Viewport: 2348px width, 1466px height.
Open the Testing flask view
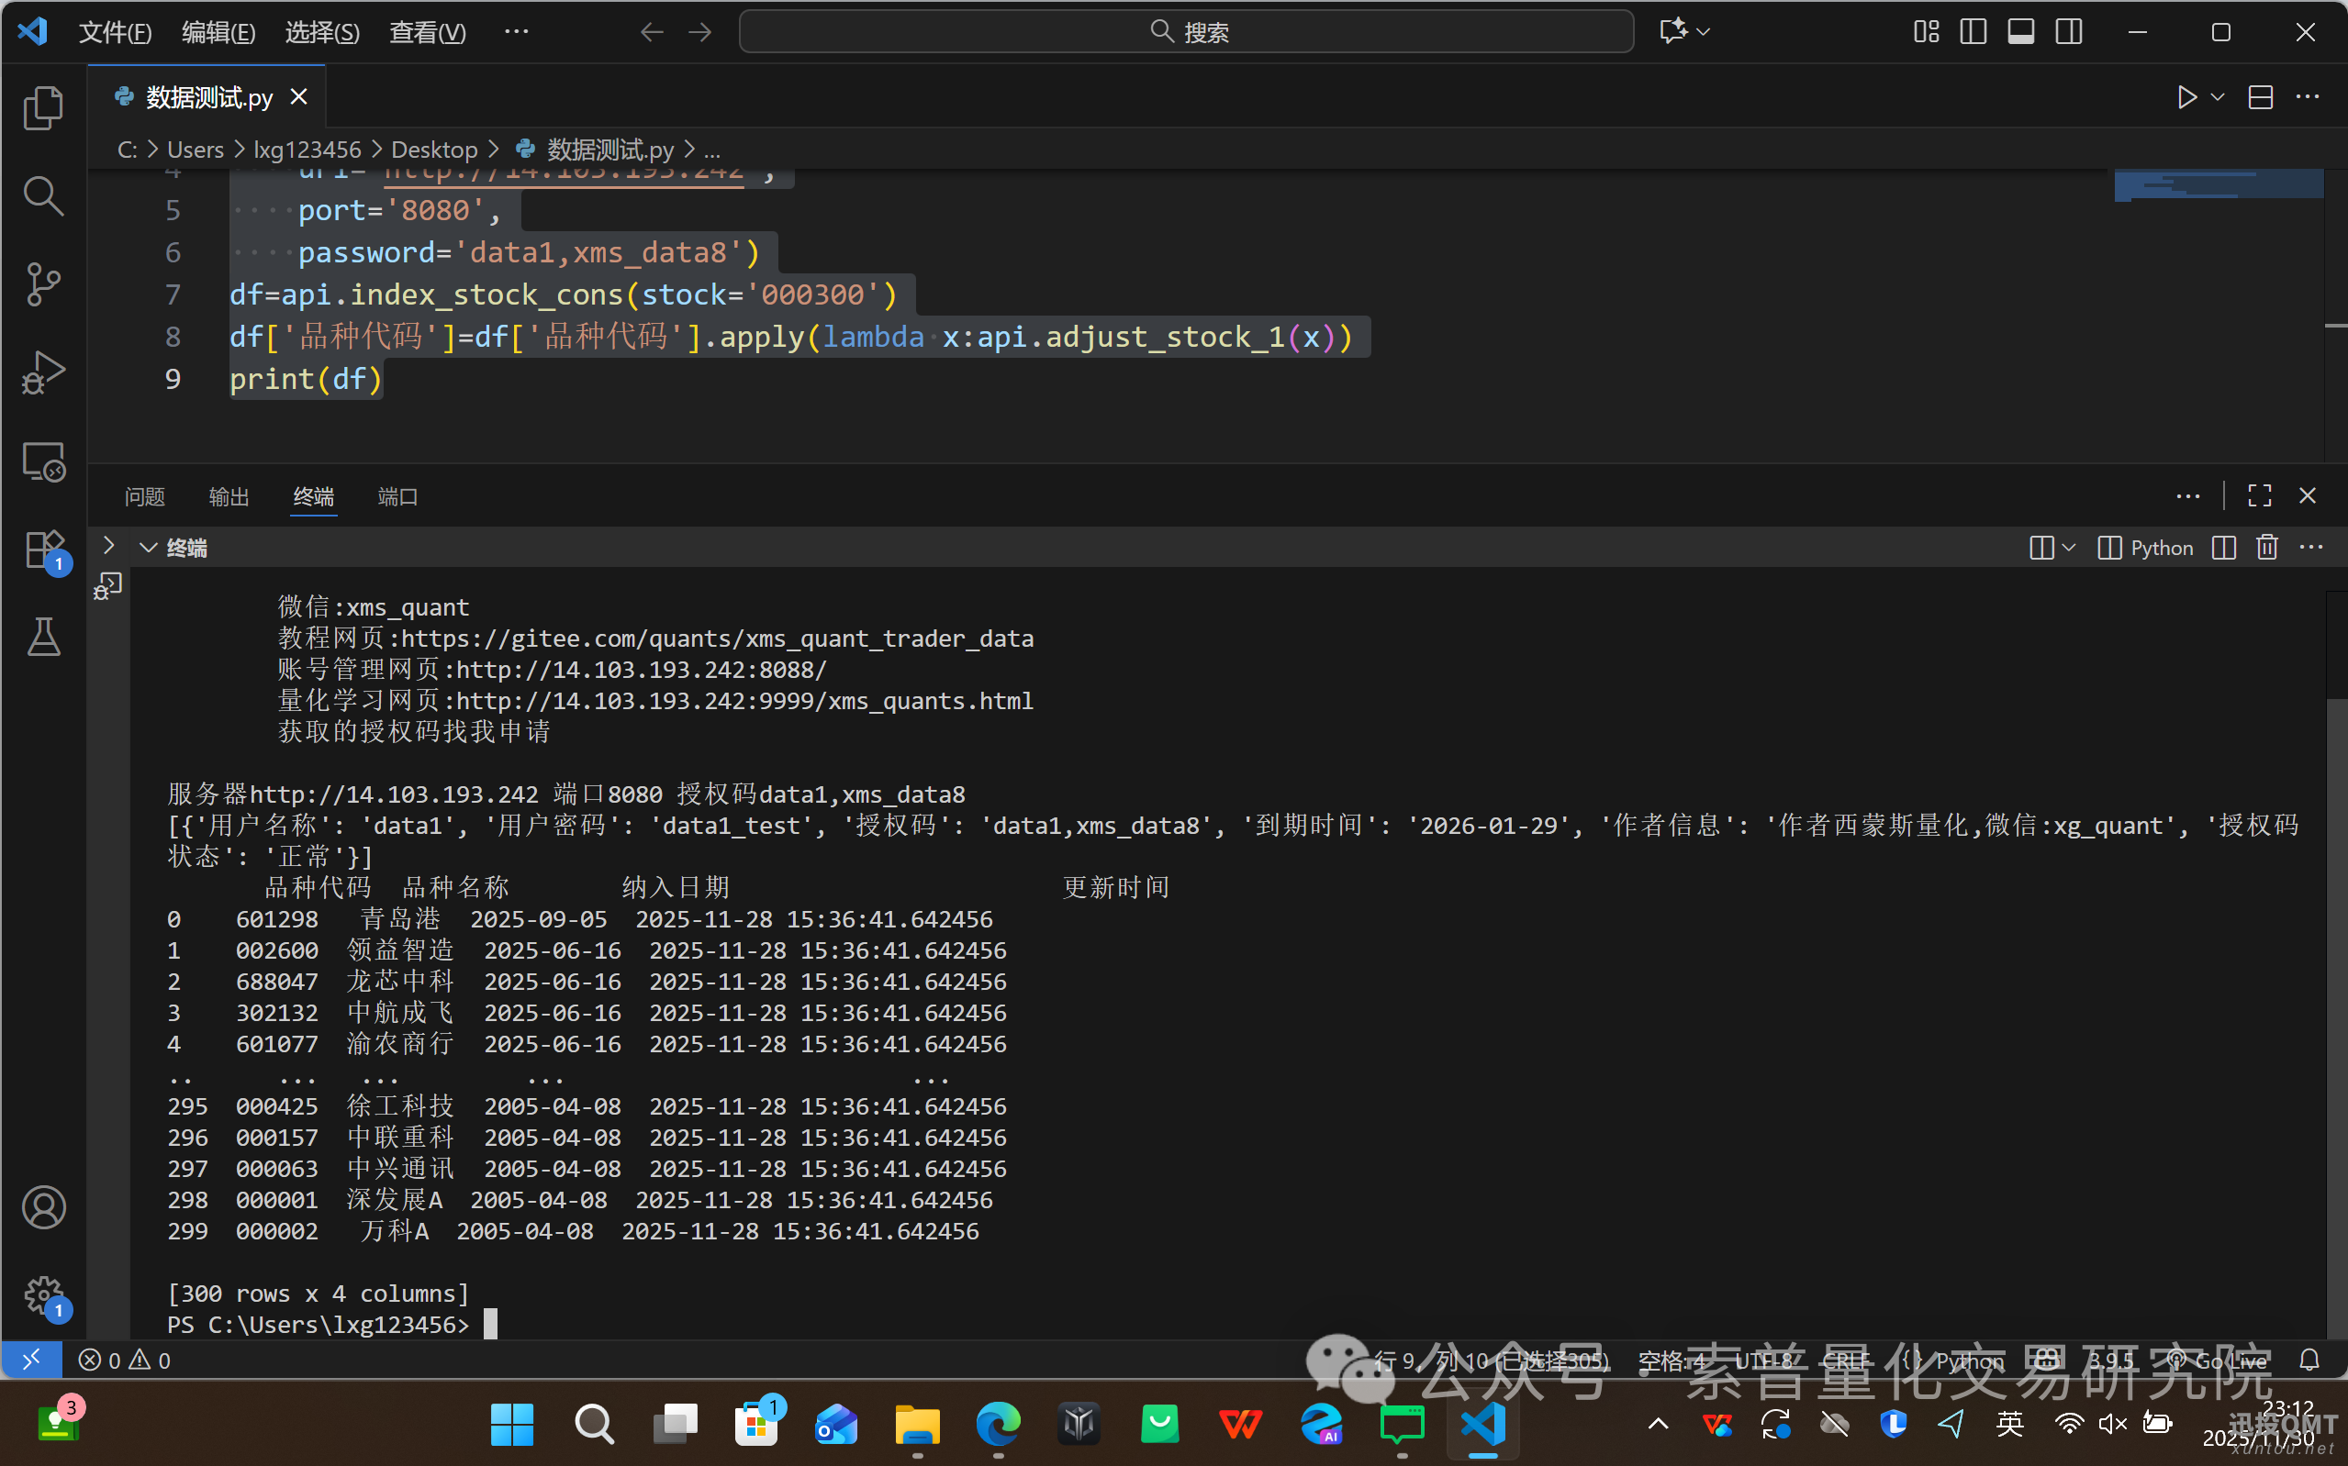click(x=42, y=637)
